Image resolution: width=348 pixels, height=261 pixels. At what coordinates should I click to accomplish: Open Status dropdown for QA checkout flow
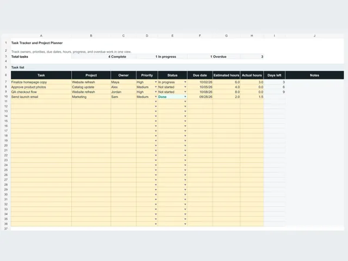tap(185, 92)
